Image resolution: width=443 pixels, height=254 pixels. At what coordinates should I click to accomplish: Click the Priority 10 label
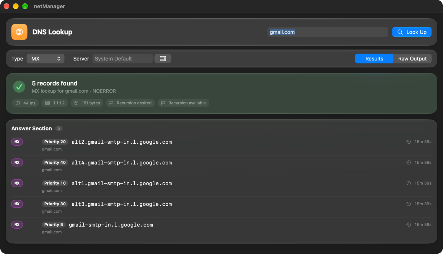pyautogui.click(x=55, y=183)
